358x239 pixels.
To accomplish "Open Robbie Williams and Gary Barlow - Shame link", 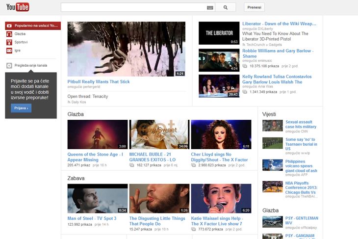I will 278,53.
